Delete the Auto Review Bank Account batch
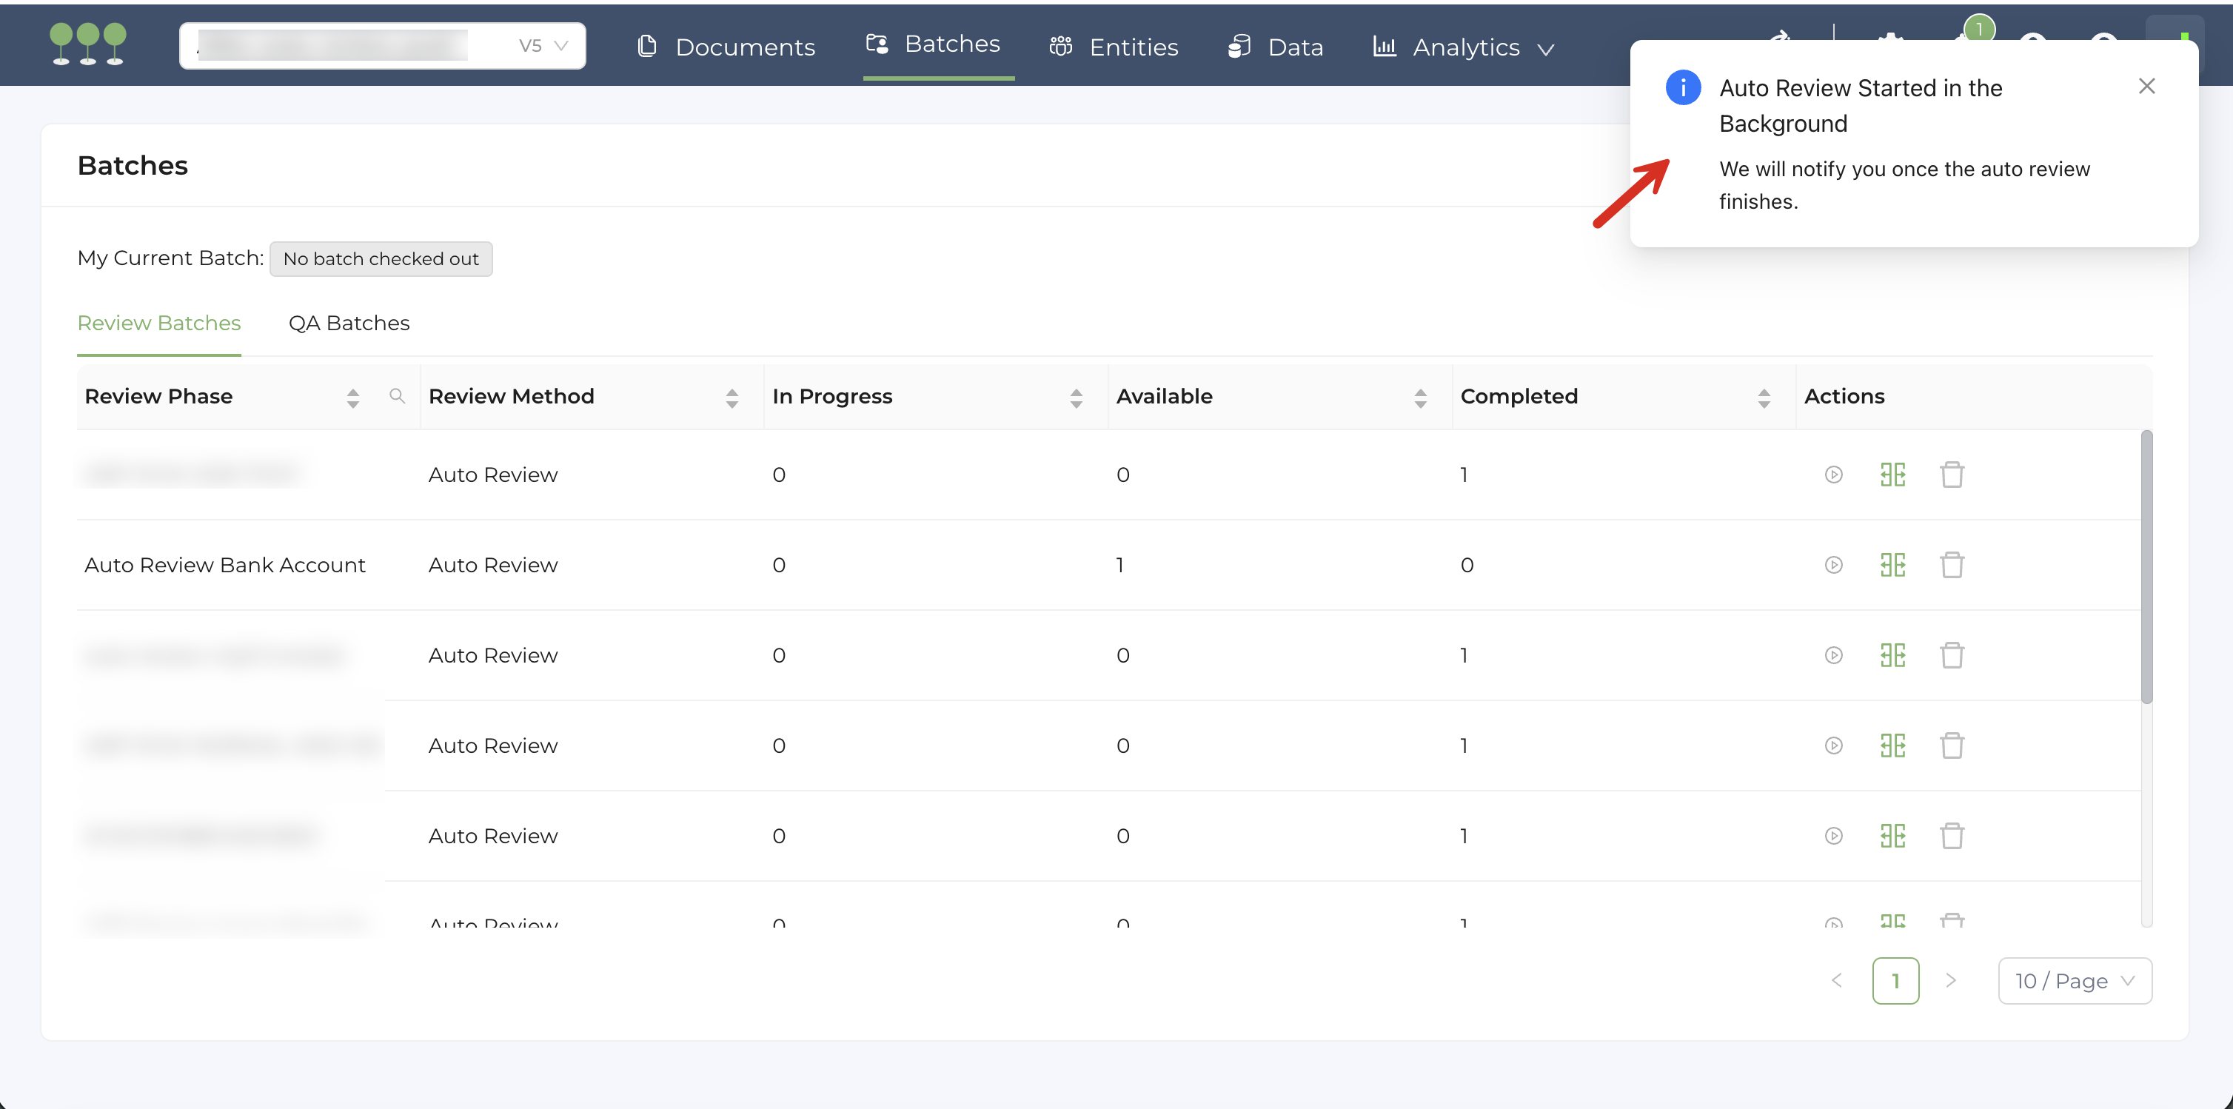 click(x=1951, y=566)
